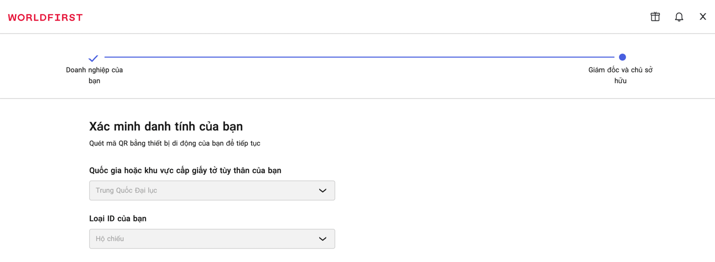
Task: Click the blank area right of the form
Action: coord(500,200)
